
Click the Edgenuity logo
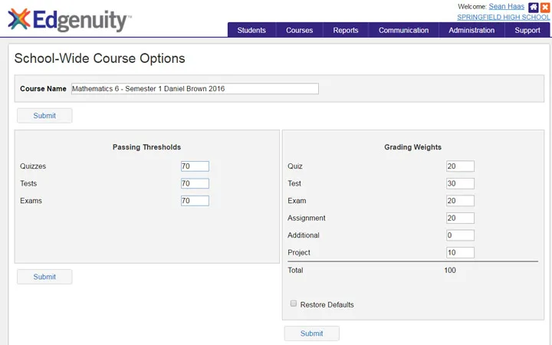[69, 19]
